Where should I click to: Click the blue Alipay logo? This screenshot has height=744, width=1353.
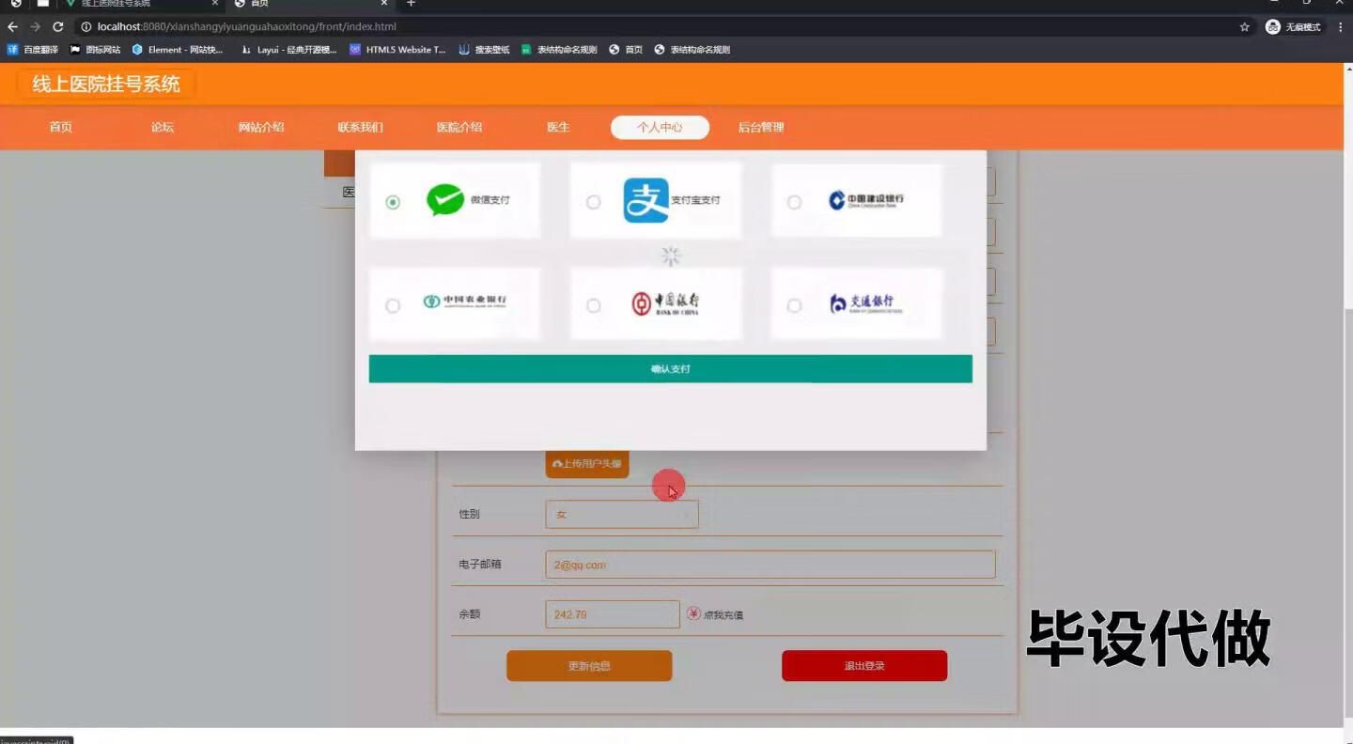pyautogui.click(x=645, y=200)
